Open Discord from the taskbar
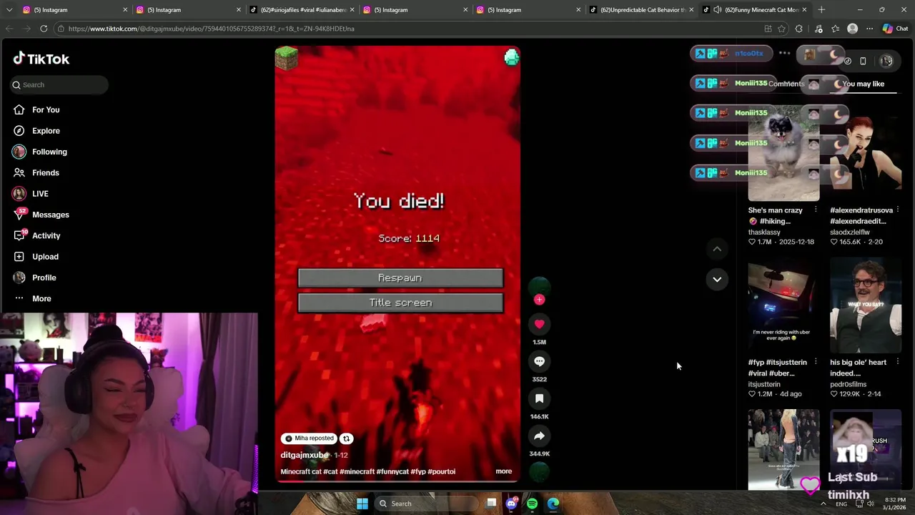Image resolution: width=915 pixels, height=515 pixels. coord(511,504)
